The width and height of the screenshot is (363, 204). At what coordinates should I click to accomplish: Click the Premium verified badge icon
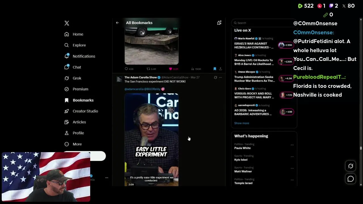tap(67, 89)
